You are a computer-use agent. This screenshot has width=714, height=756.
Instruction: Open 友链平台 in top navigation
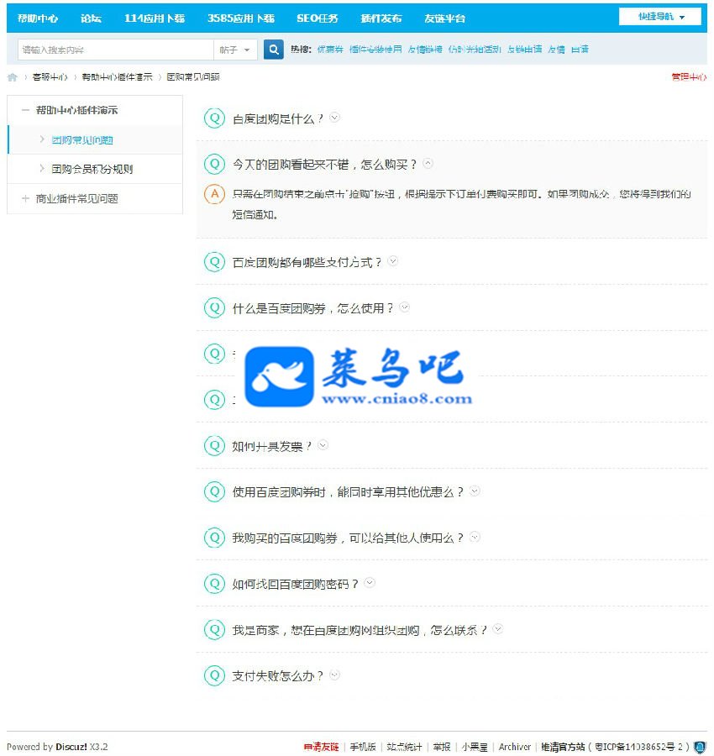444,18
